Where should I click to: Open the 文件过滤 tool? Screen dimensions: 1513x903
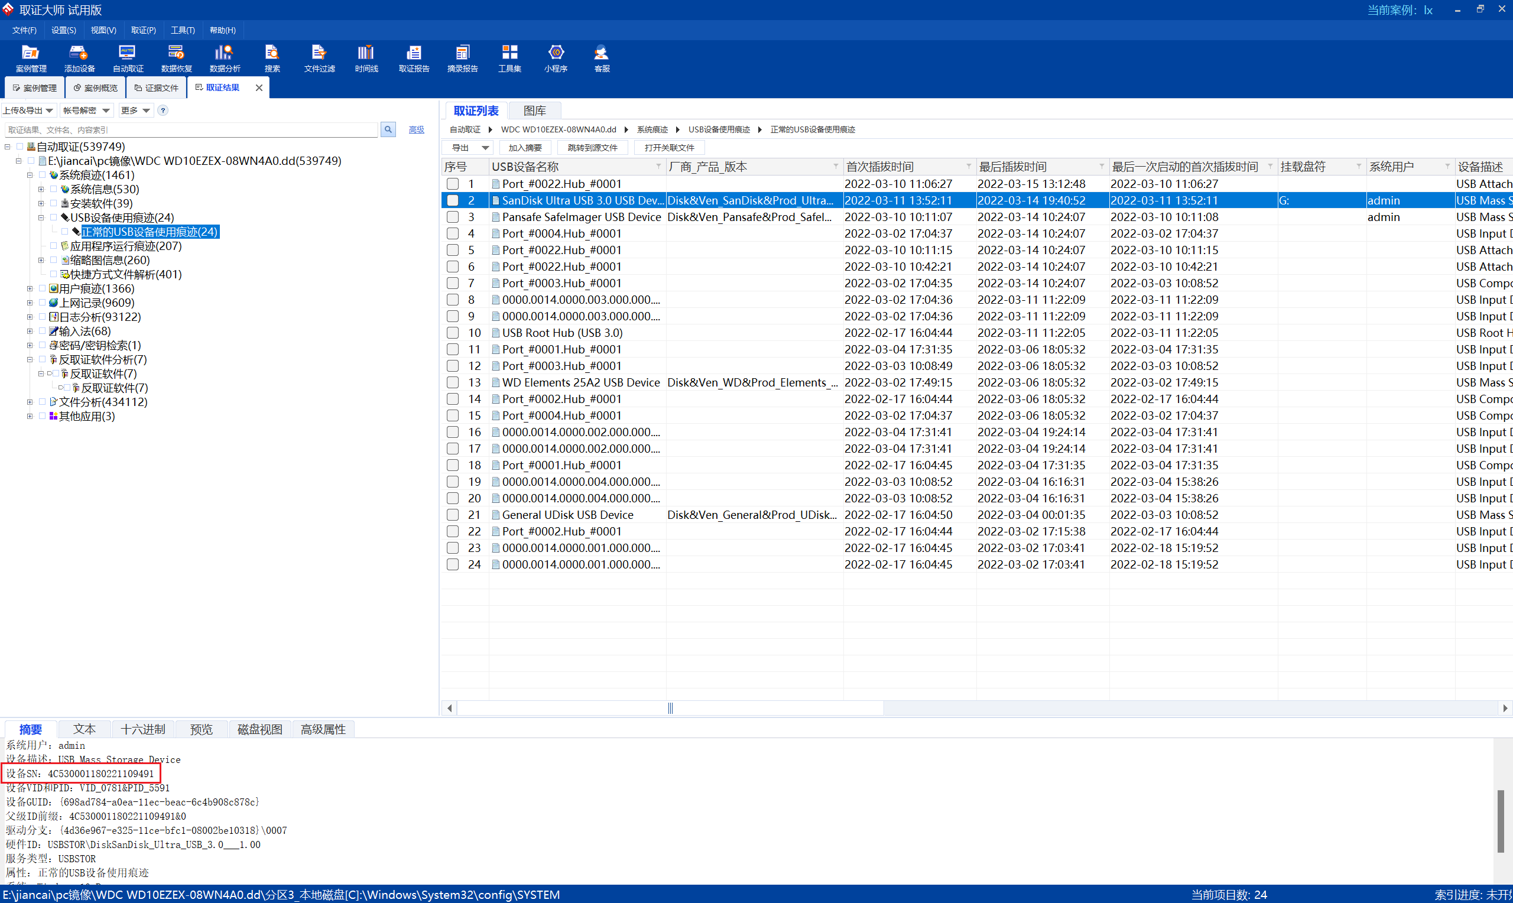[319, 59]
